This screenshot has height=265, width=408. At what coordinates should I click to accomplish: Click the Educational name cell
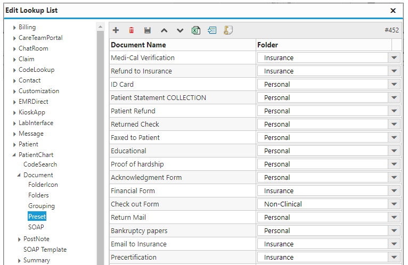182,151
